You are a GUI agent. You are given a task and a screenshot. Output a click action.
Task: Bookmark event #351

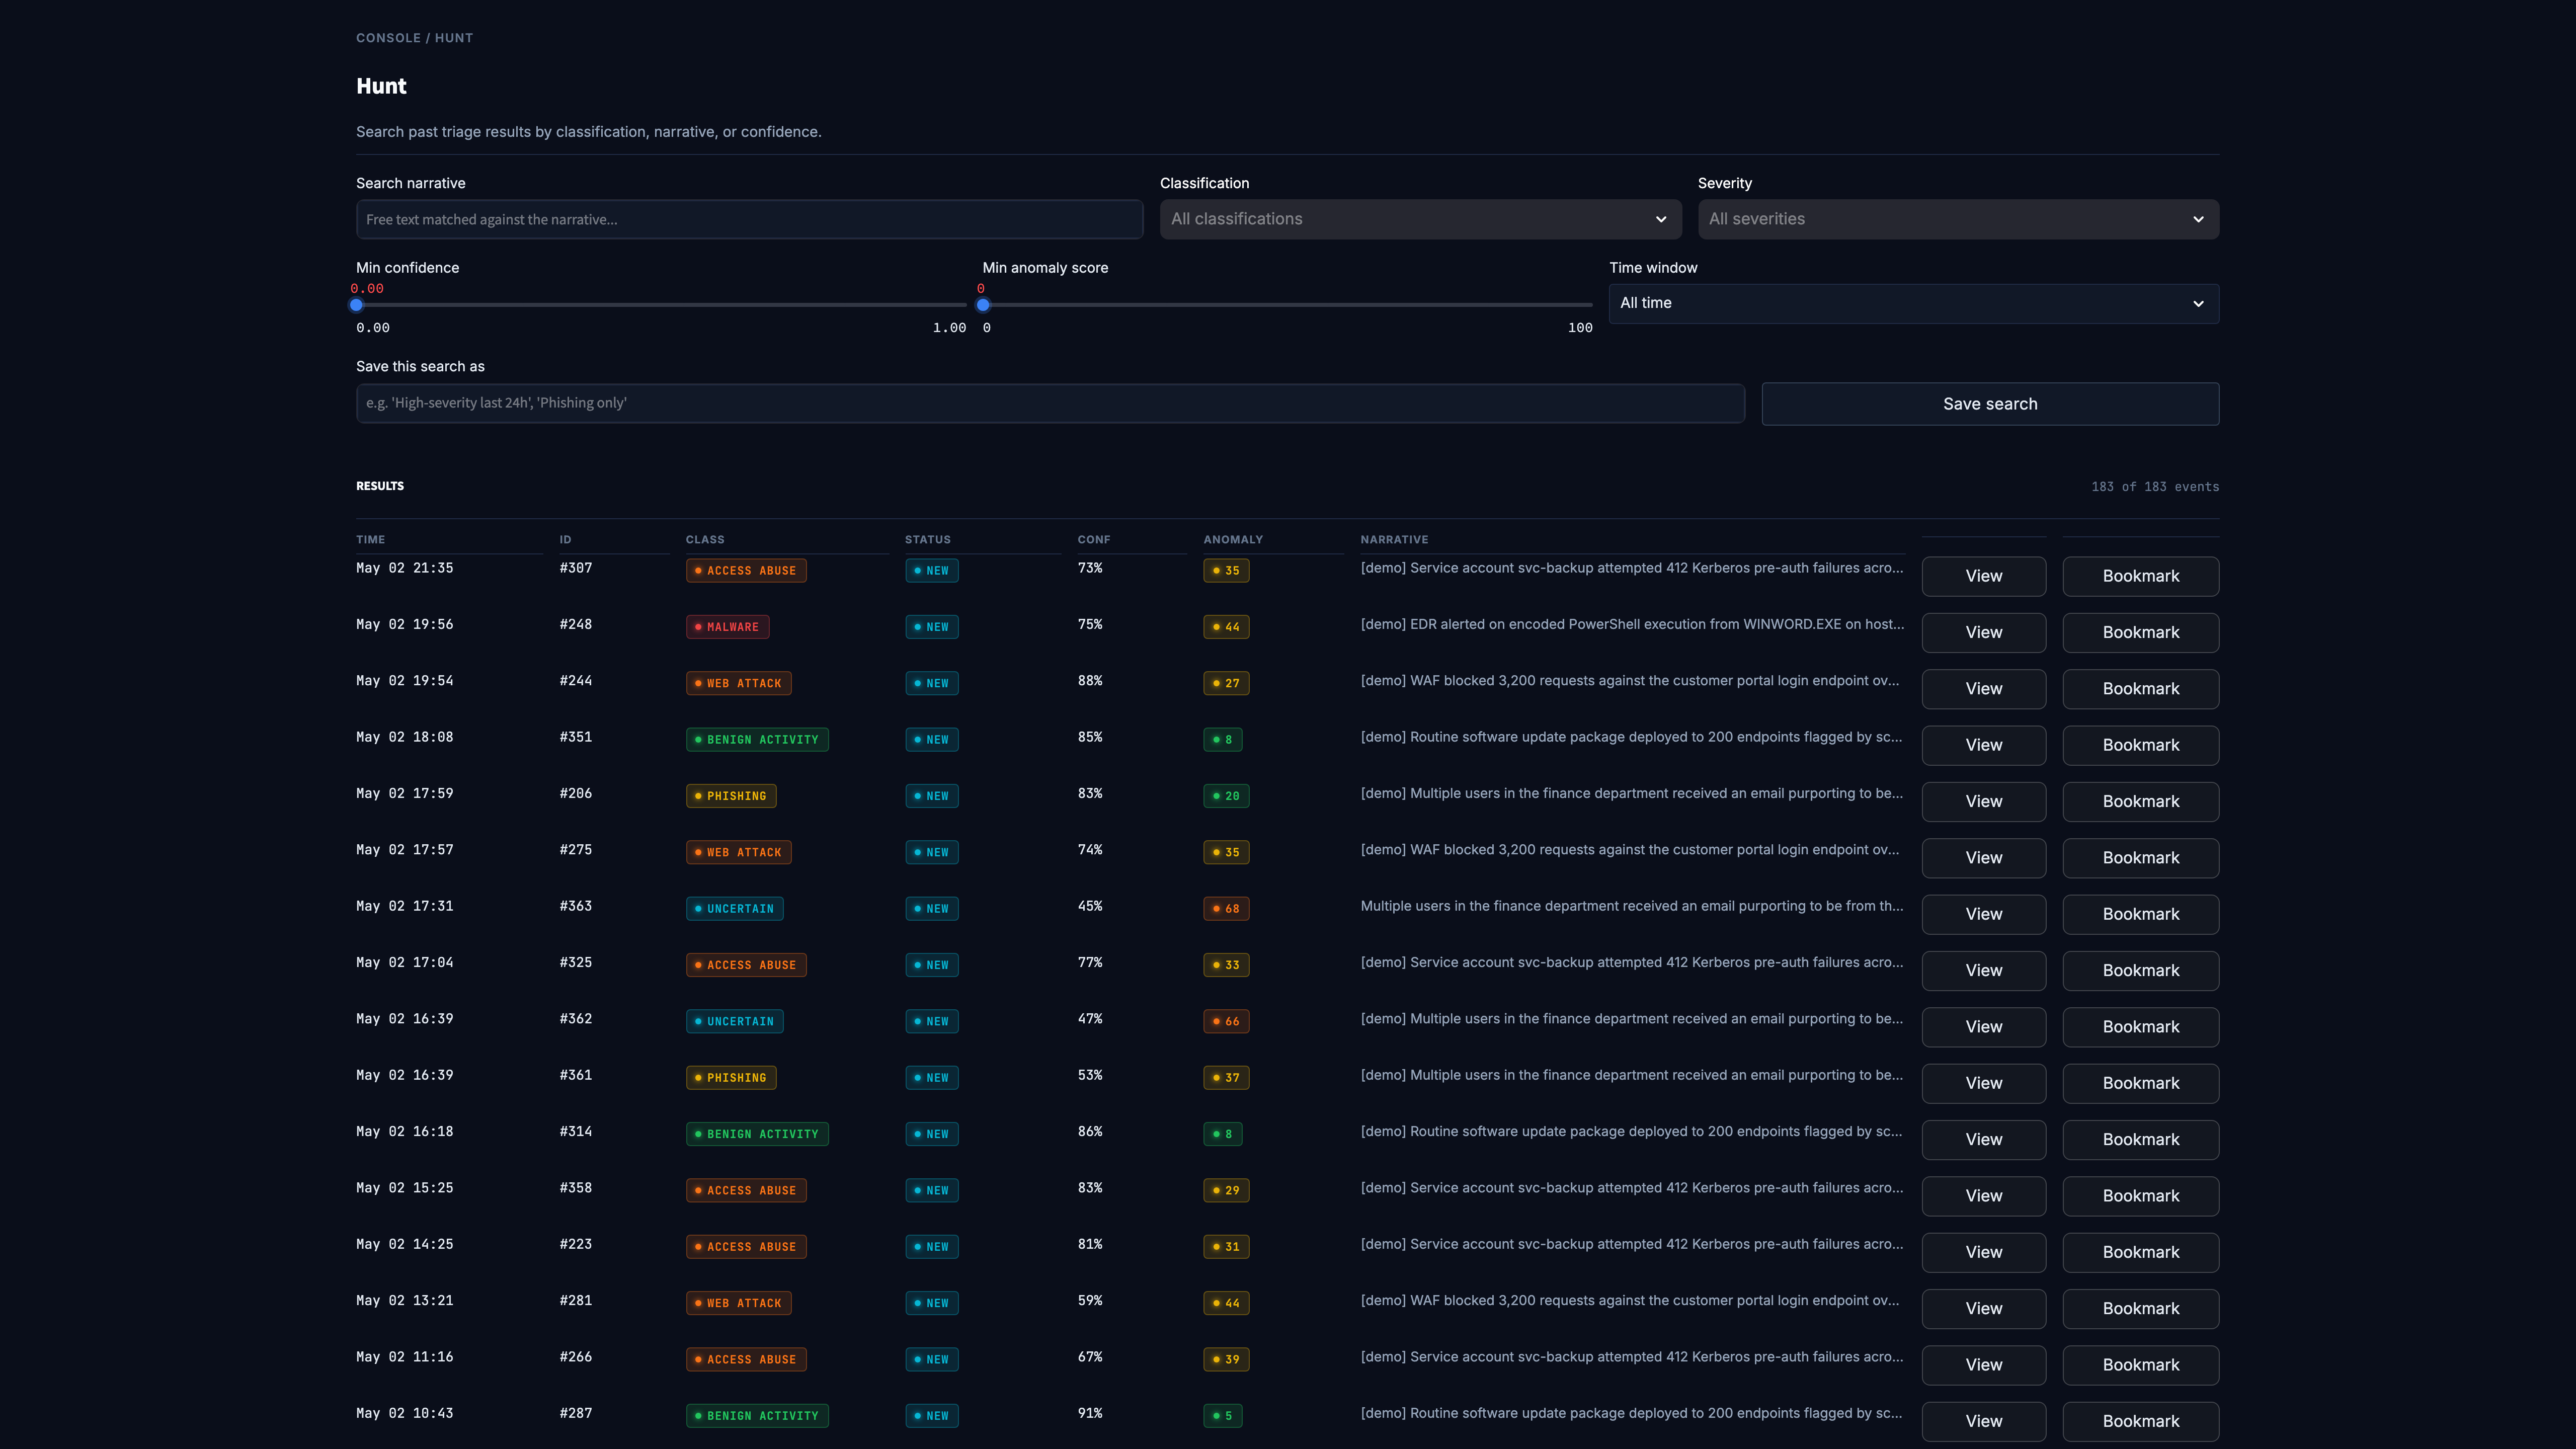click(x=2141, y=745)
